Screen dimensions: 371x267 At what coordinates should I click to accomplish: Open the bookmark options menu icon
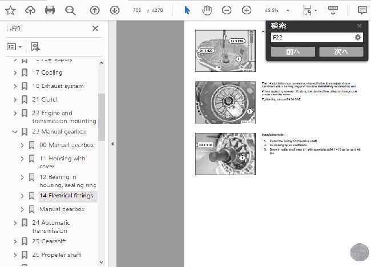tap(14, 47)
